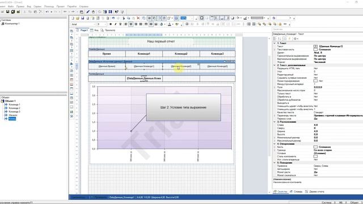
Task: Click the blue Undo icon in the designer toolbar
Action: pos(113,18)
